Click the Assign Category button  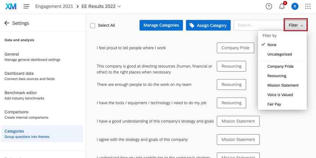click(208, 25)
